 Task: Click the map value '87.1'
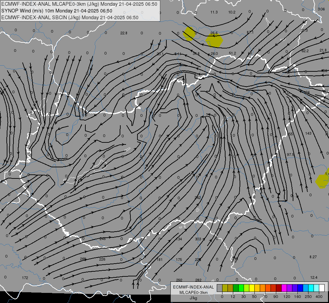click(250, 32)
